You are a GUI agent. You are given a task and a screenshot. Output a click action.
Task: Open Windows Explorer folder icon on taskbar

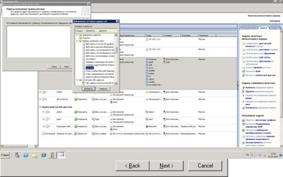click(34, 155)
